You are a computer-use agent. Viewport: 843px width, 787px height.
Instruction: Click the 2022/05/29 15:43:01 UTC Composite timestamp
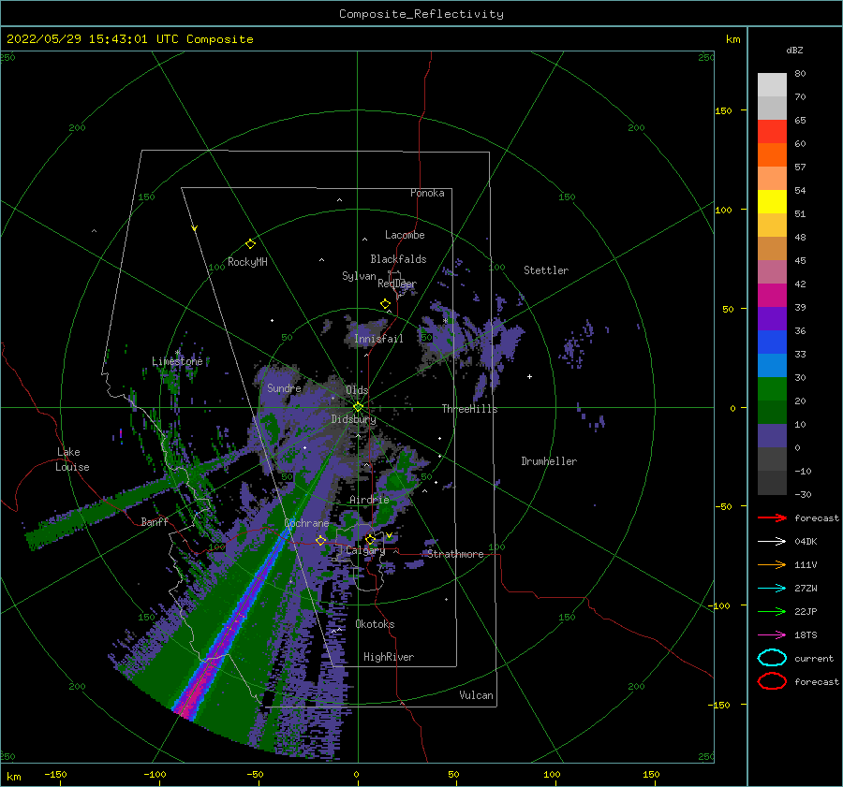(x=129, y=39)
